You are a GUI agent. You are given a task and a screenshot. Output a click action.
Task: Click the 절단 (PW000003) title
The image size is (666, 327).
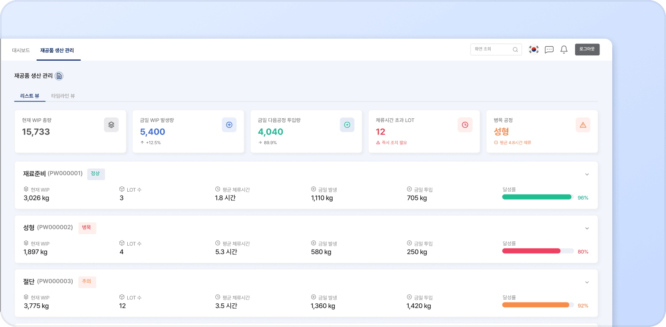tap(48, 282)
